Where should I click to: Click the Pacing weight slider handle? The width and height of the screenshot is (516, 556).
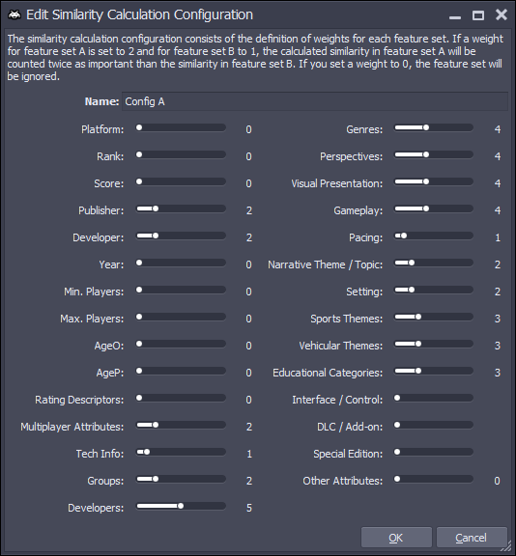click(404, 236)
